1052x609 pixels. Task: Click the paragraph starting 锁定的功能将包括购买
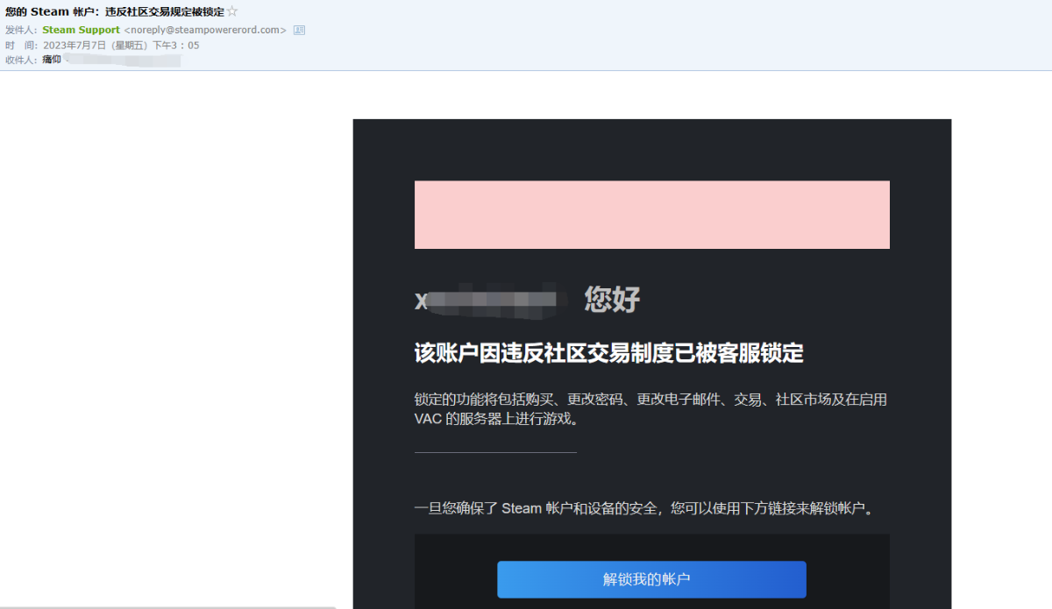[x=650, y=409]
